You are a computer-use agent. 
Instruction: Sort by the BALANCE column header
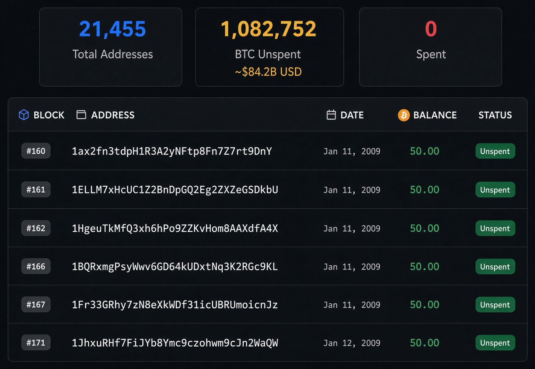point(435,115)
